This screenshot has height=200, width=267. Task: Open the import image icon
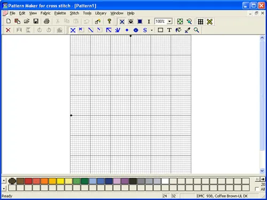[18, 21]
